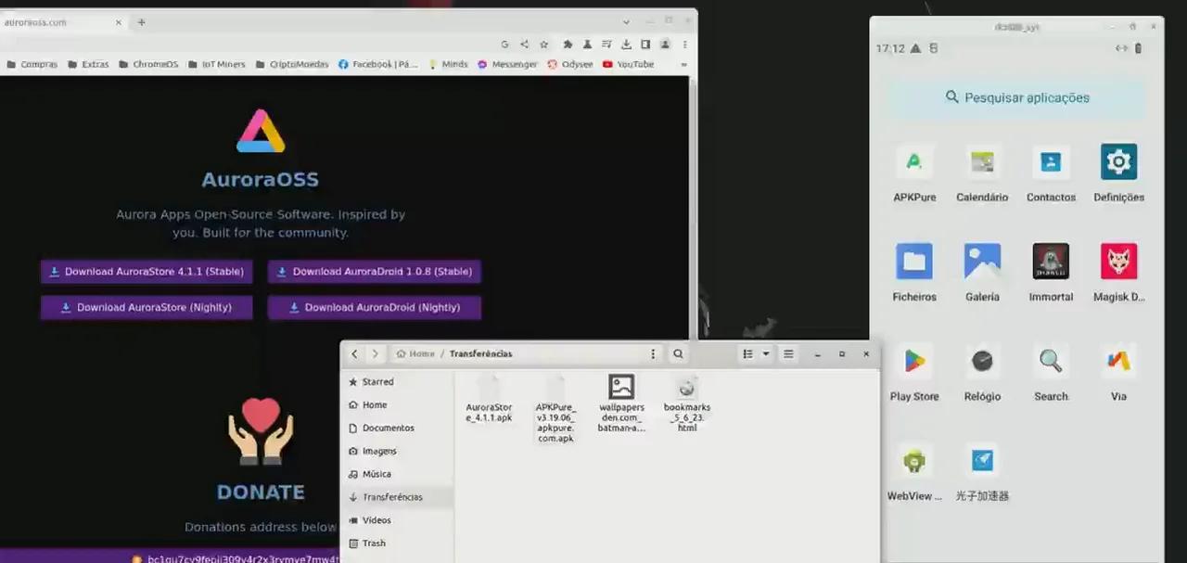This screenshot has height=563, width=1187.
Task: Open Calendário app icon
Action: click(x=982, y=162)
